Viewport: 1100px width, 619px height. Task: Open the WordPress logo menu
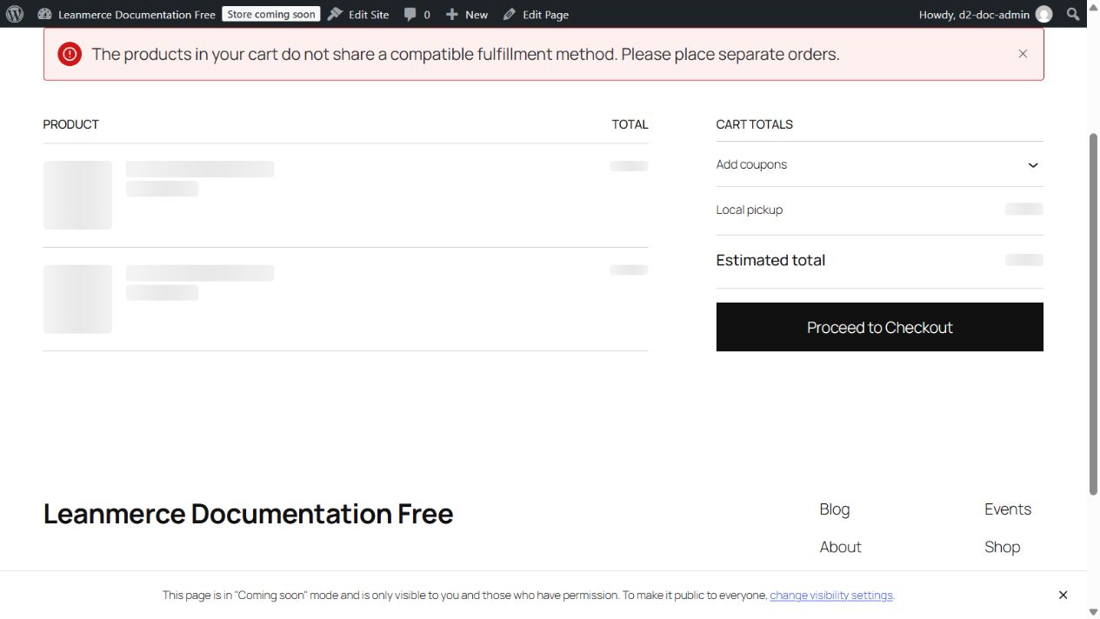[15, 14]
